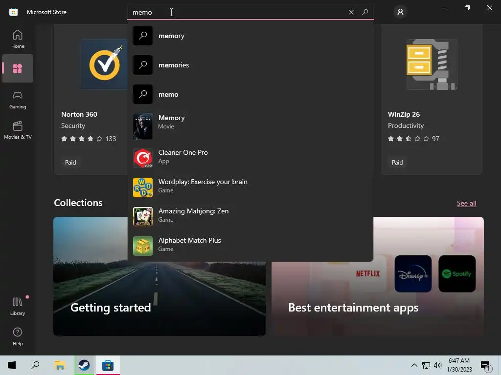
Task: Click the Wordplay game icon
Action: (143, 187)
